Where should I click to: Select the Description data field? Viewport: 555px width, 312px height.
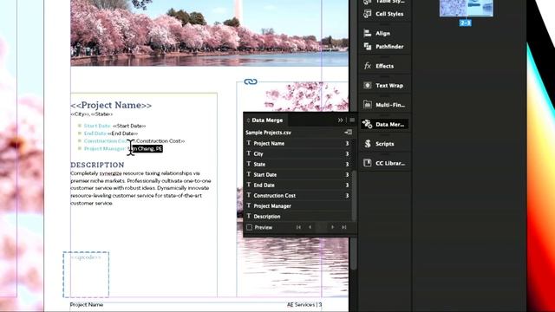click(297, 216)
